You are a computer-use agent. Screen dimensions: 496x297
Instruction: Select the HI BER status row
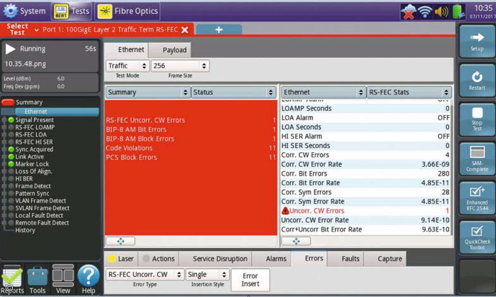pyautogui.click(x=24, y=179)
